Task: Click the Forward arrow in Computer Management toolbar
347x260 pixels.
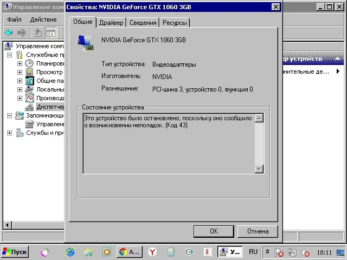Action: 22,32
